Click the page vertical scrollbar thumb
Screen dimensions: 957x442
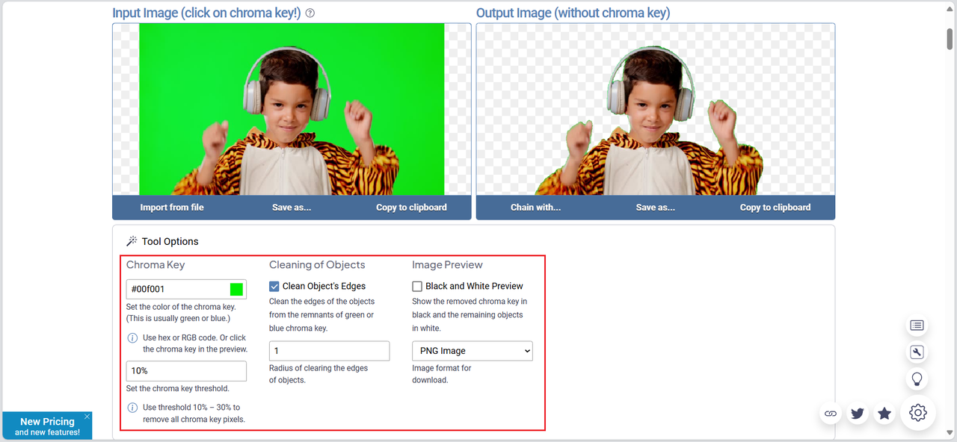(950, 38)
